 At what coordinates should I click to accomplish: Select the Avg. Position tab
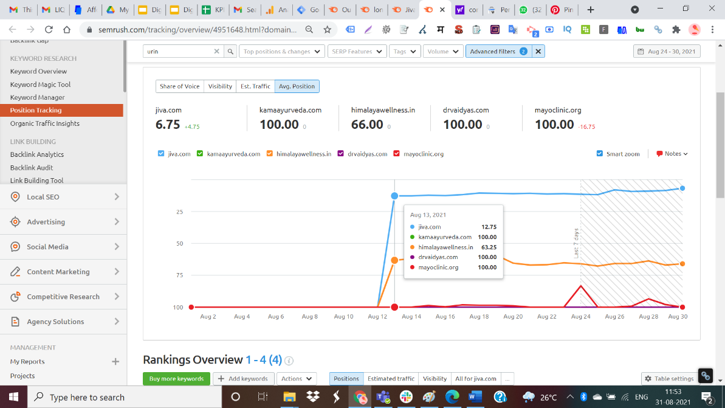(297, 86)
